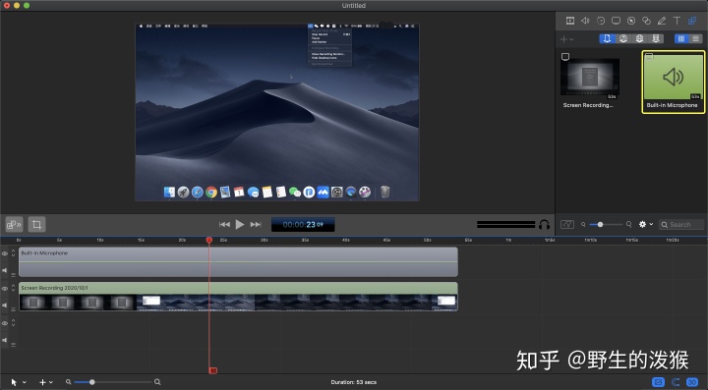708x390 pixels.
Task: Mute the empty third track
Action: [5, 340]
